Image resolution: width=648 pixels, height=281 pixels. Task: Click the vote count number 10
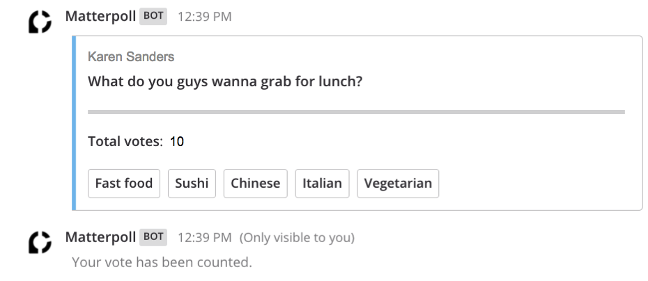point(177,142)
